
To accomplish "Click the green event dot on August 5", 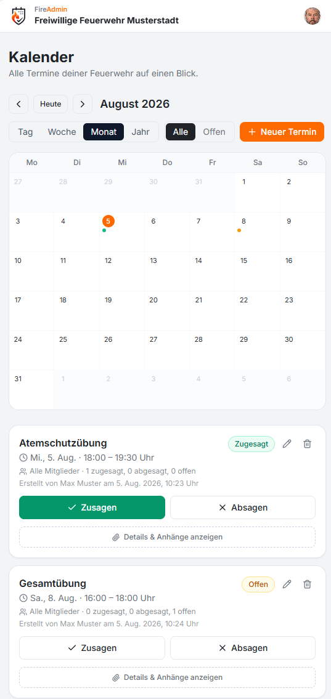I will pyautogui.click(x=104, y=230).
